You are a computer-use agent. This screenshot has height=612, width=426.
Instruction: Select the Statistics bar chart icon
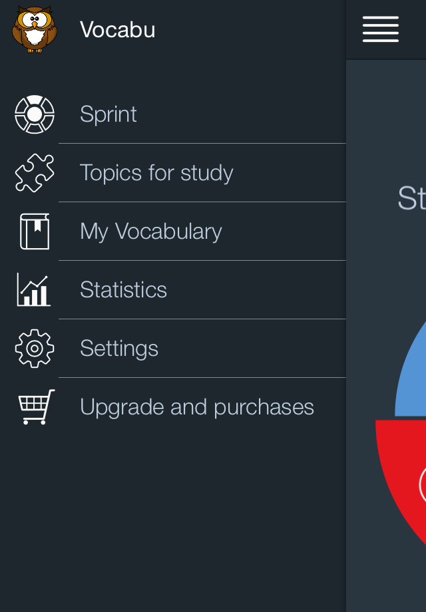[34, 289]
